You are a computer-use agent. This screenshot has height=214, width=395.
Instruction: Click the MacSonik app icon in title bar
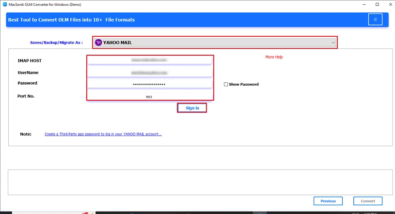tap(4, 4)
